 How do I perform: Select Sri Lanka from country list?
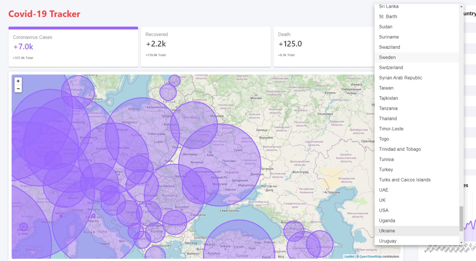pos(416,7)
